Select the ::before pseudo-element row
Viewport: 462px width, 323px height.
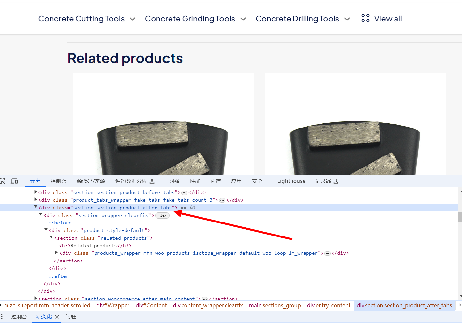(60, 223)
